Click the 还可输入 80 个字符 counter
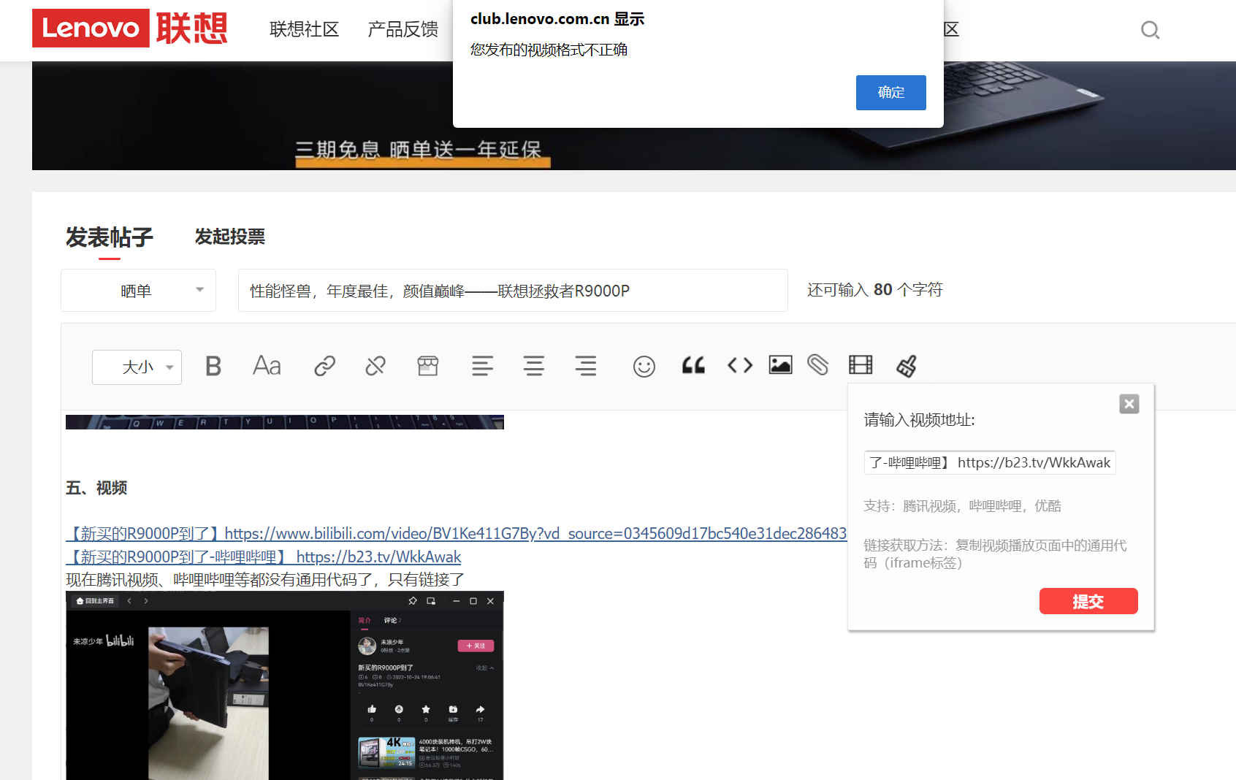1236x780 pixels. point(875,290)
